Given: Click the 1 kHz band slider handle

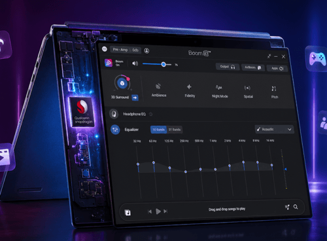Looking at the screenshot, I should (x=215, y=170).
